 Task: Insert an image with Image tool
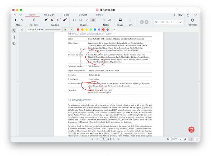coord(120,20)
